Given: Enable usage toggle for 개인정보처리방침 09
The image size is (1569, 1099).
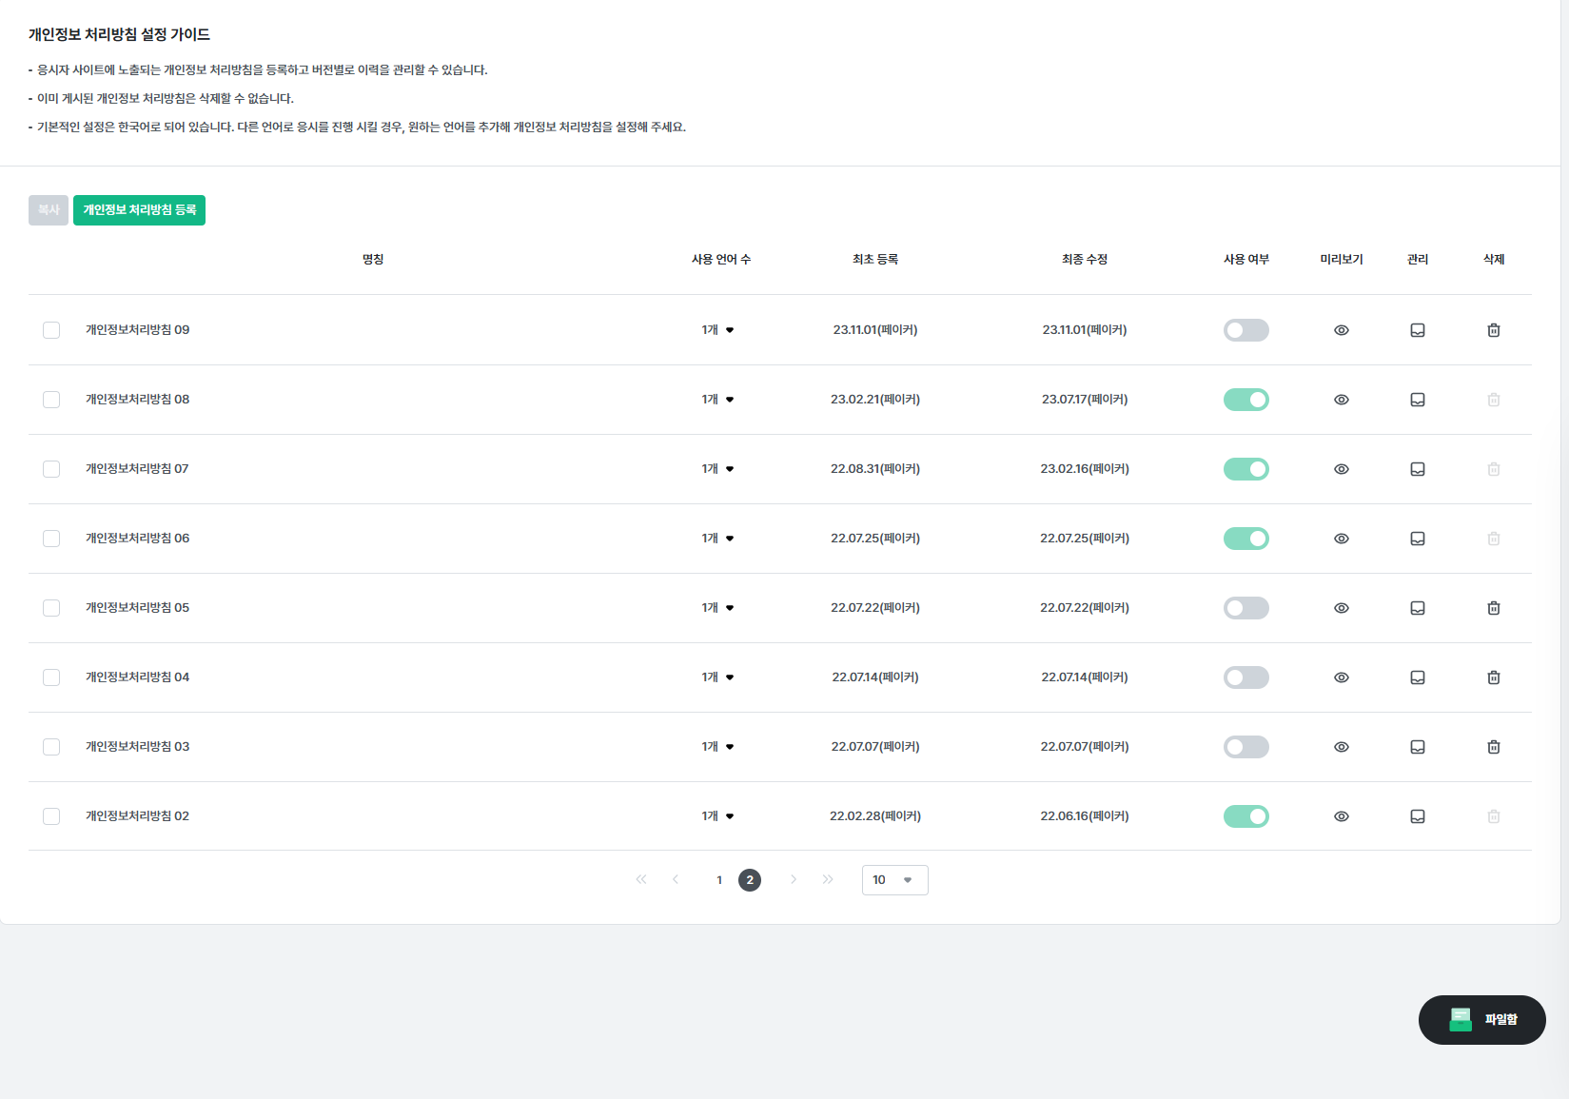Looking at the screenshot, I should coord(1245,330).
